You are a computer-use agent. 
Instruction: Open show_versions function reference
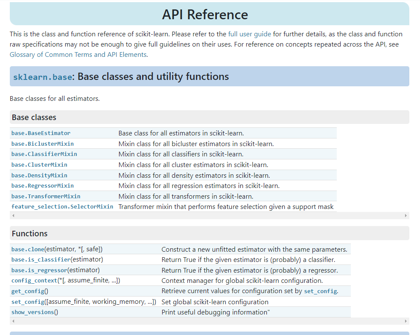(x=33, y=312)
